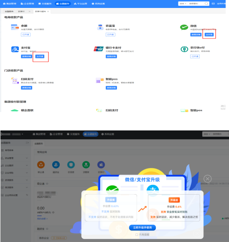The height and width of the screenshot is (242, 229).
Task: Open the purple 农享付 wallet app icon
Action: coord(101,165)
